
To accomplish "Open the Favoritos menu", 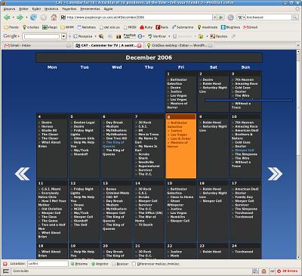I will tap(69, 9).
